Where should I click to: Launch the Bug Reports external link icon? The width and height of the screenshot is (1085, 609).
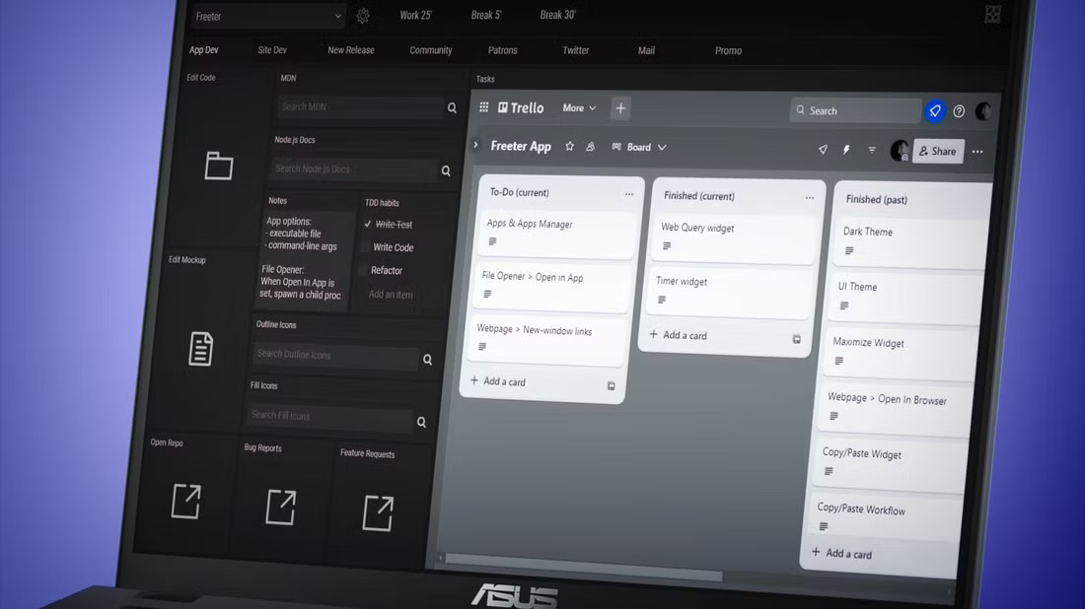[x=280, y=507]
